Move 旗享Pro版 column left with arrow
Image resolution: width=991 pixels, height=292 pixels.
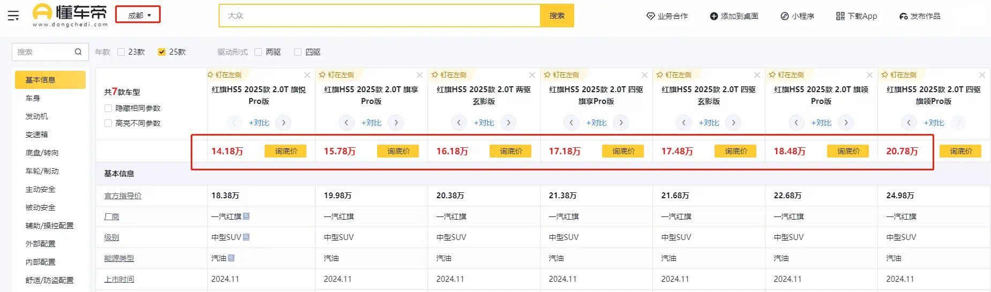pyautogui.click(x=347, y=123)
